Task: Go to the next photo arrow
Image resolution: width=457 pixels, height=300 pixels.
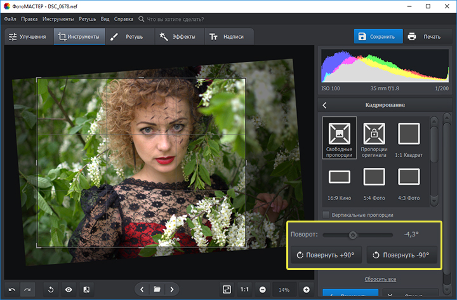Action: click(171, 289)
